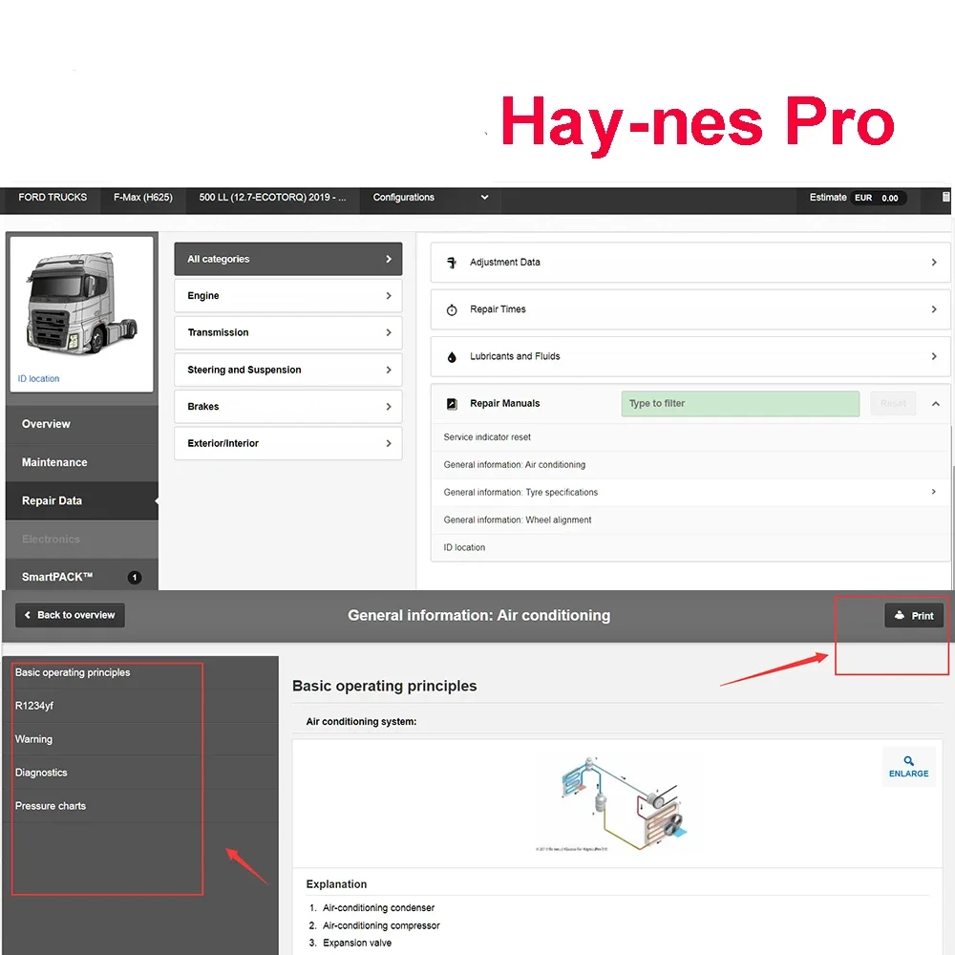Click the SmartPACK notification badge
The image size is (955, 955).
135,578
